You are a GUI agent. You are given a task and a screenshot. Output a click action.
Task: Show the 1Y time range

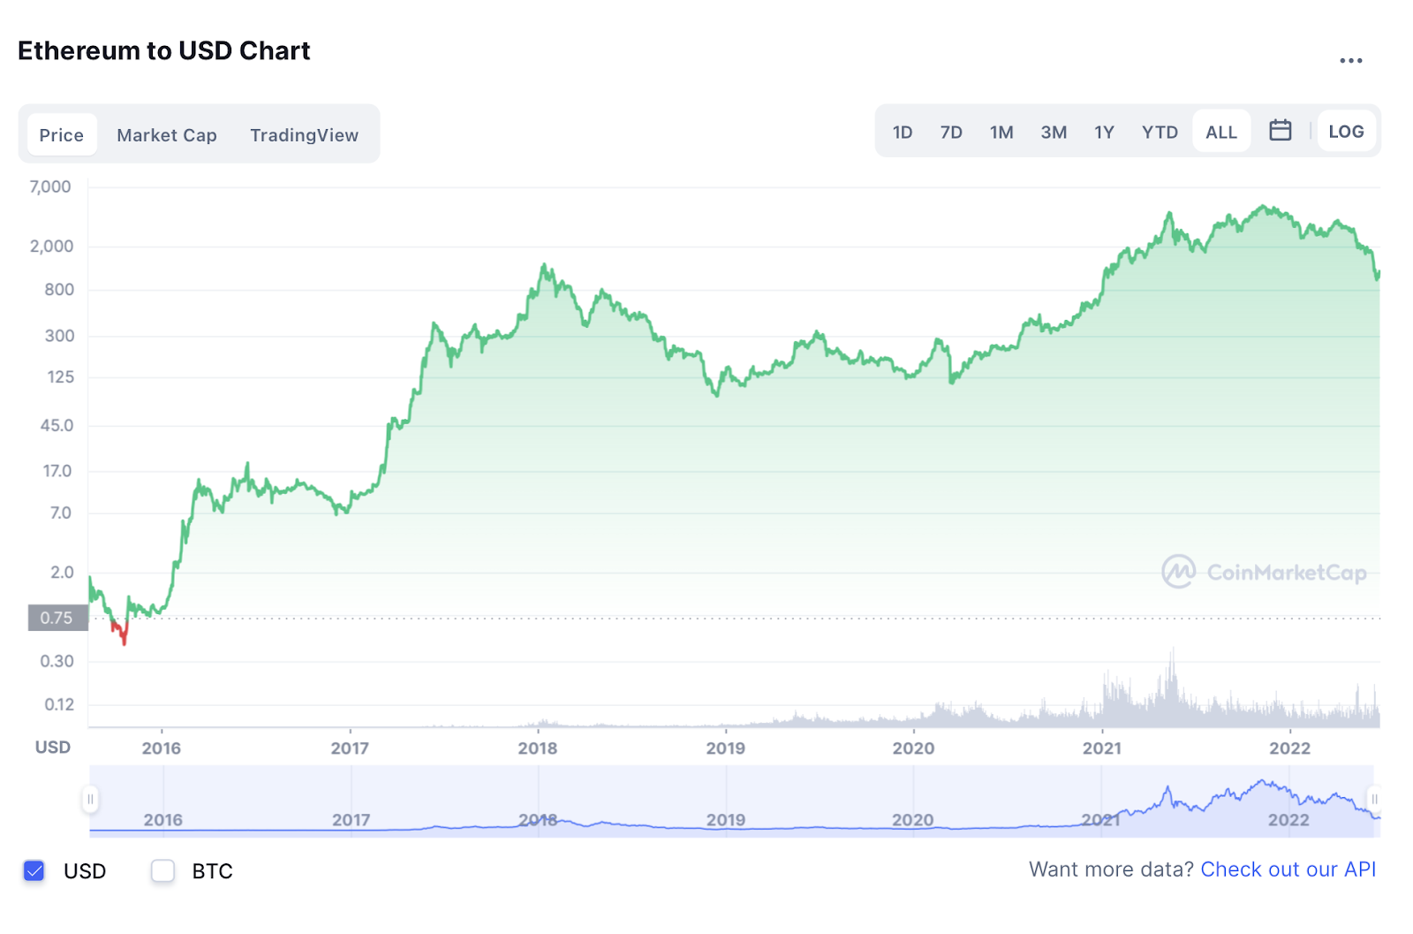(x=1104, y=133)
